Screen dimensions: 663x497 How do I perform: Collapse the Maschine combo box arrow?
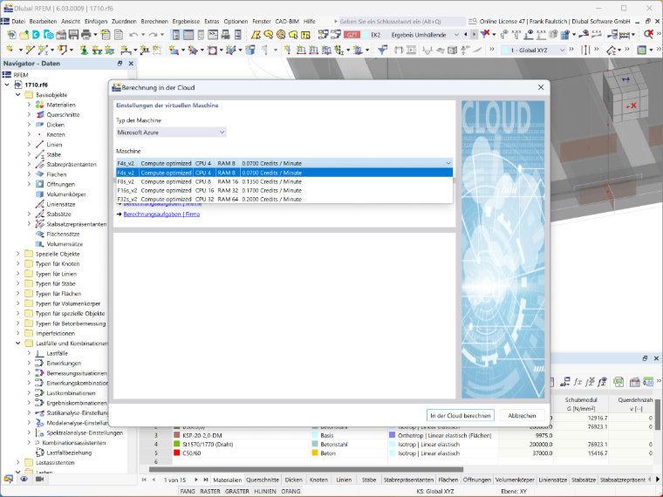point(448,163)
